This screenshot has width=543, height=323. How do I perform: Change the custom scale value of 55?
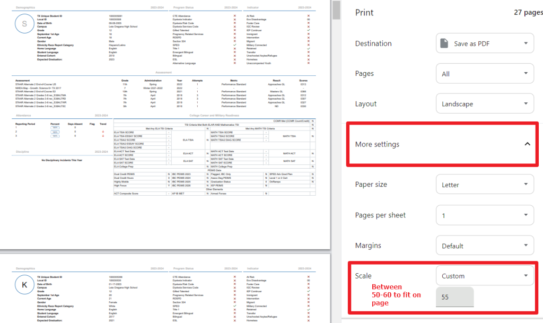454,297
